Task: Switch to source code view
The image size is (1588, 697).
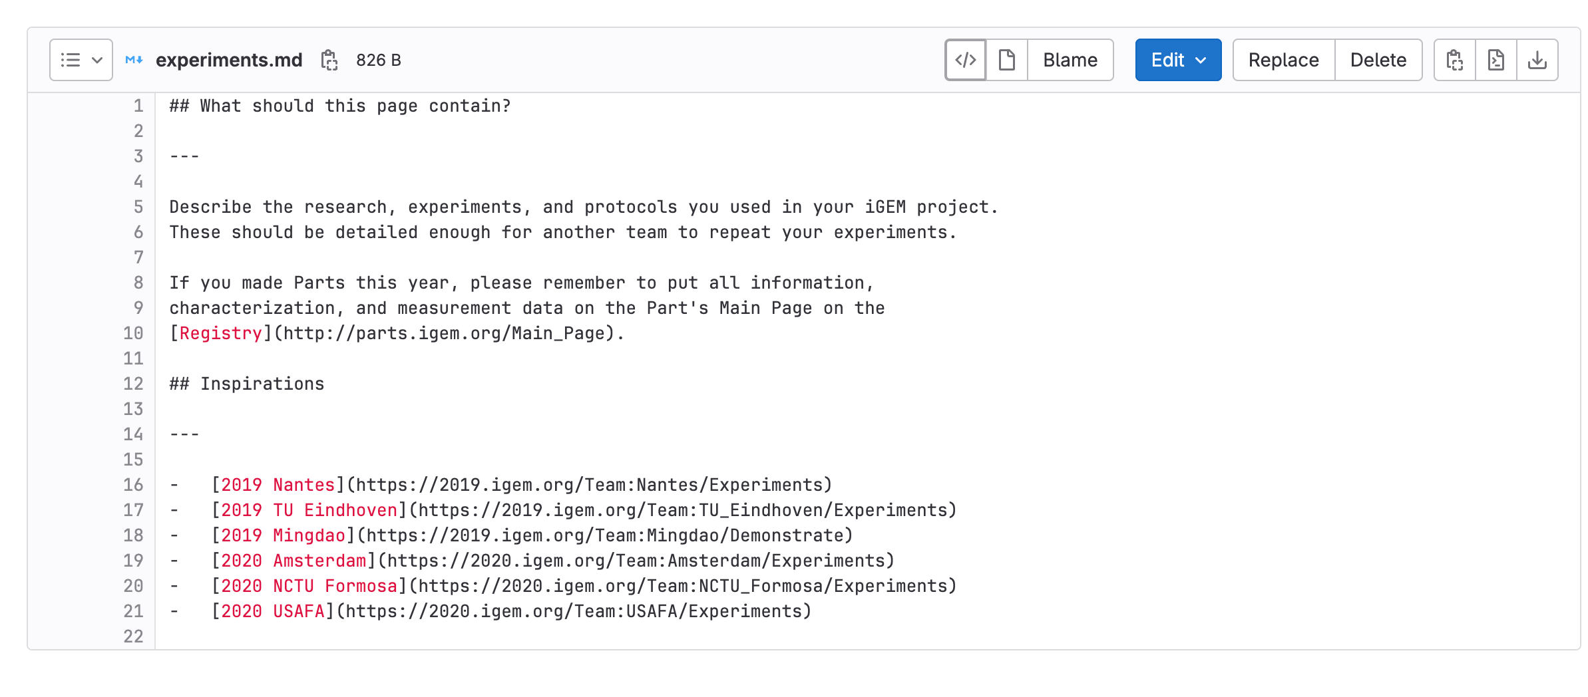Action: pos(965,60)
